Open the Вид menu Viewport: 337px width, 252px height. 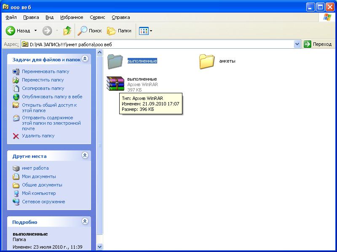coord(49,17)
